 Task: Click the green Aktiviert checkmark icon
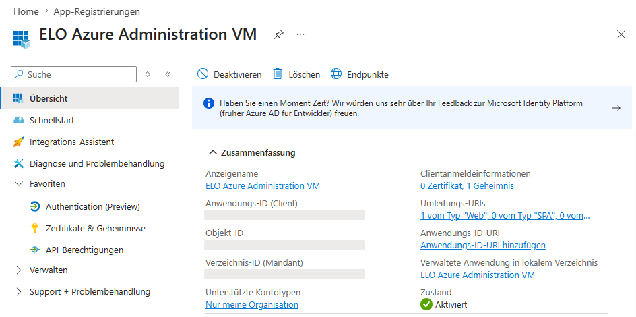(426, 304)
